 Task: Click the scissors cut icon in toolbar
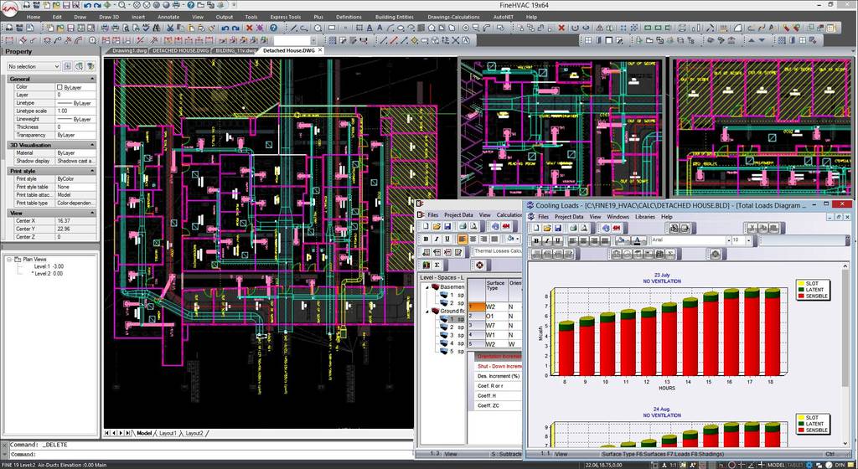(169, 28)
